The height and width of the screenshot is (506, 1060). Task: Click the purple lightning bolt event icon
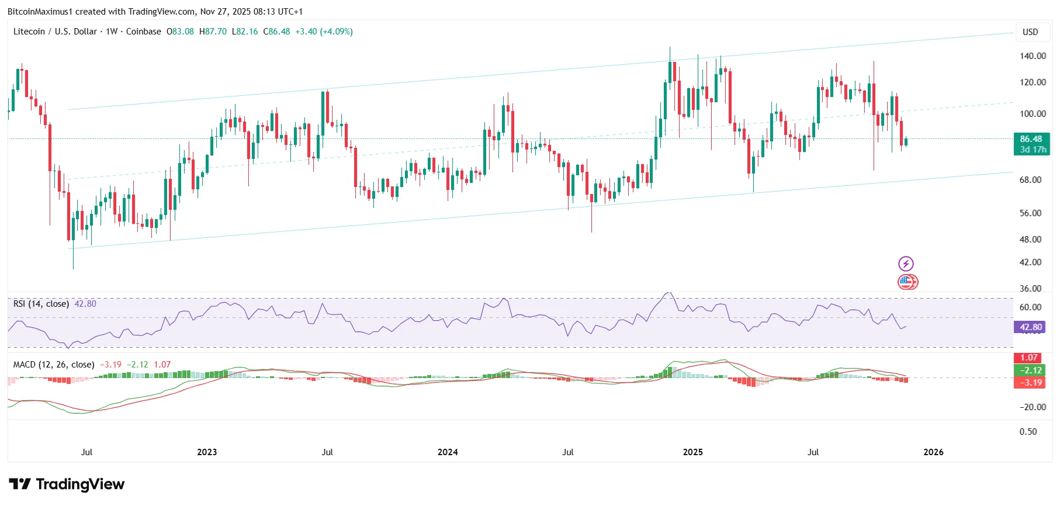906,264
